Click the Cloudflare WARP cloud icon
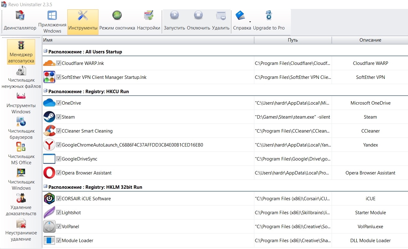408x249 pixels. click(49, 63)
